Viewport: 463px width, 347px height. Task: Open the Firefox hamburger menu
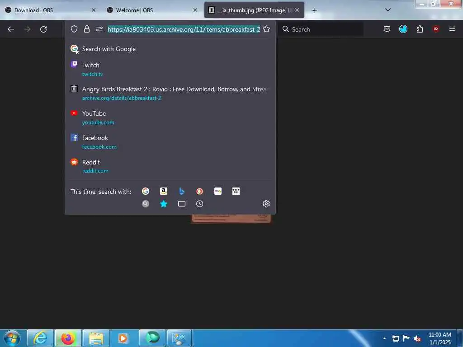(x=452, y=29)
